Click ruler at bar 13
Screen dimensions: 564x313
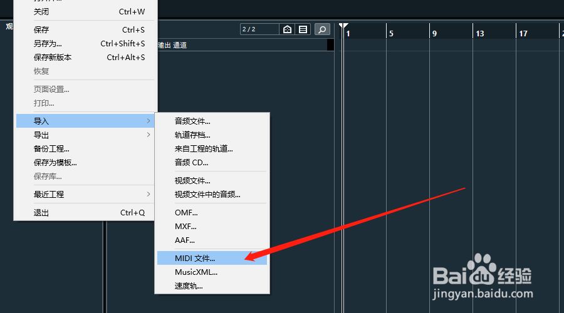(x=480, y=33)
